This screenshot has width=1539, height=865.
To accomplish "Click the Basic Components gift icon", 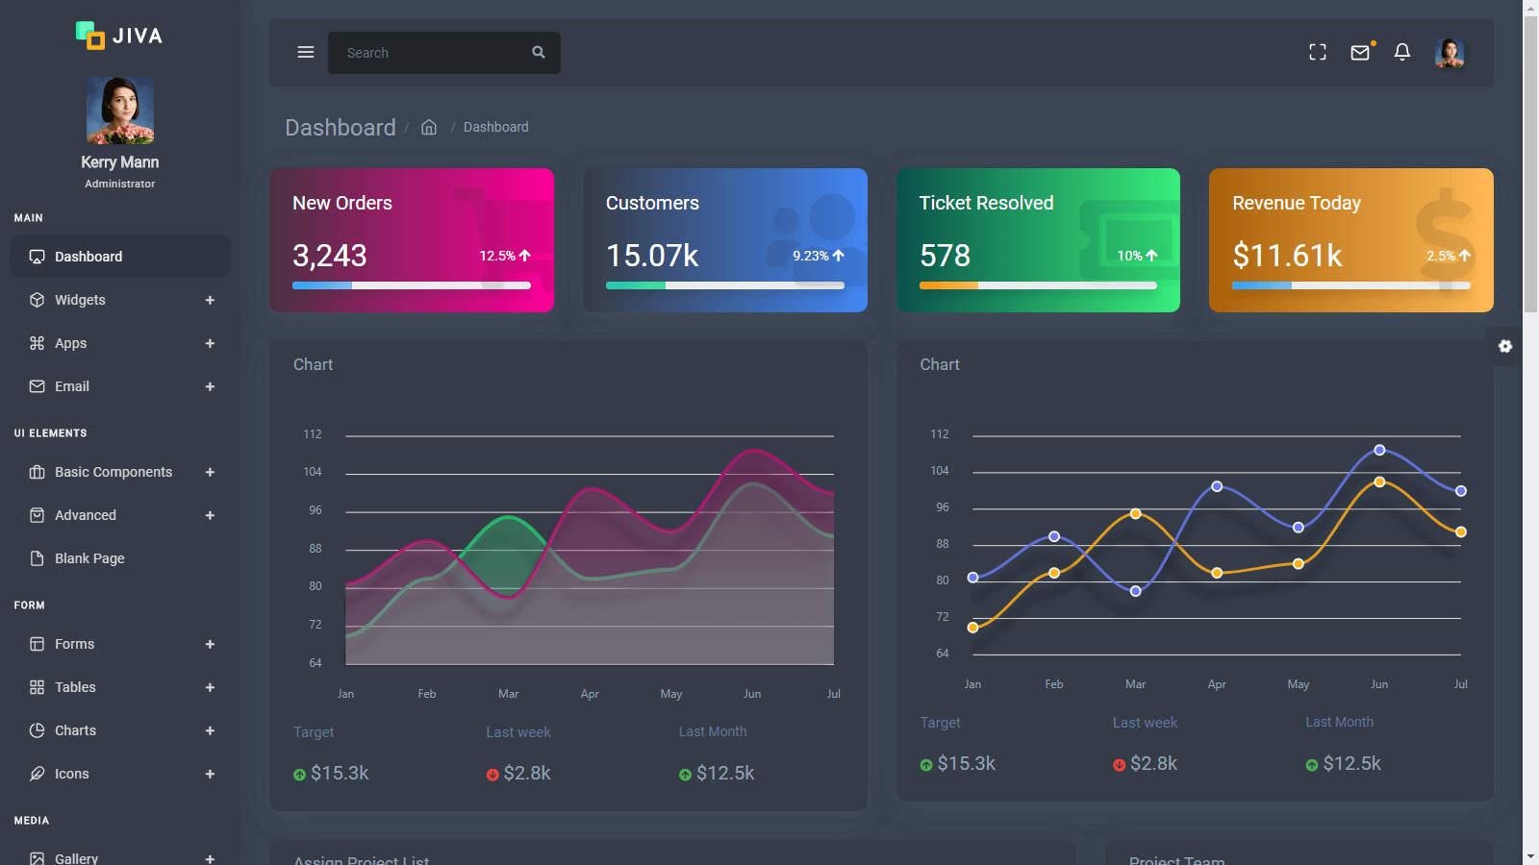I will pyautogui.click(x=38, y=472).
